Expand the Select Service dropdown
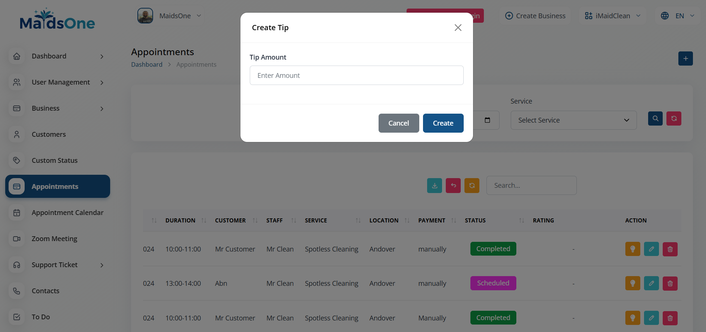 (x=573, y=120)
